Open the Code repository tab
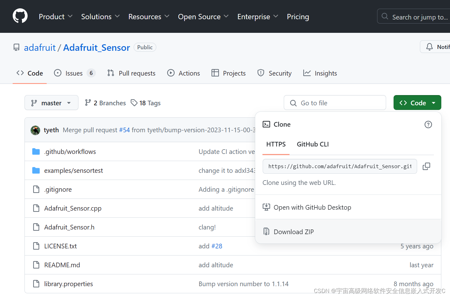This screenshot has height=297, width=450. (x=30, y=73)
